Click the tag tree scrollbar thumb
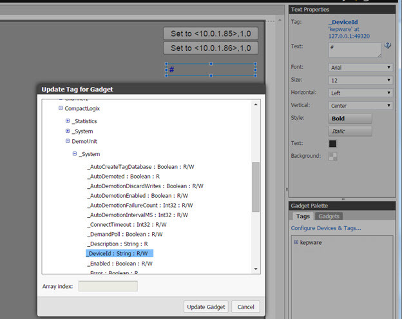The height and width of the screenshot is (319, 402). pos(255,187)
